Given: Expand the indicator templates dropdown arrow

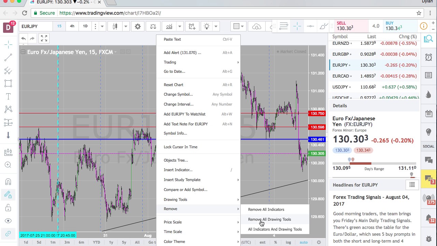Looking at the screenshot, I should [x=179, y=26].
